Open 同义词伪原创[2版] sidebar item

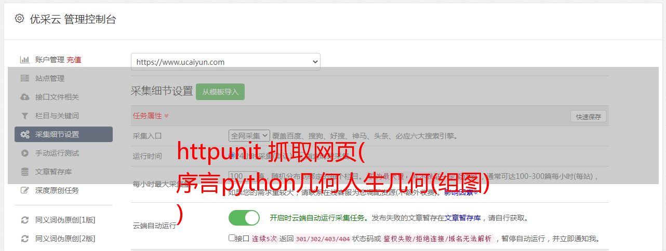[65, 239]
